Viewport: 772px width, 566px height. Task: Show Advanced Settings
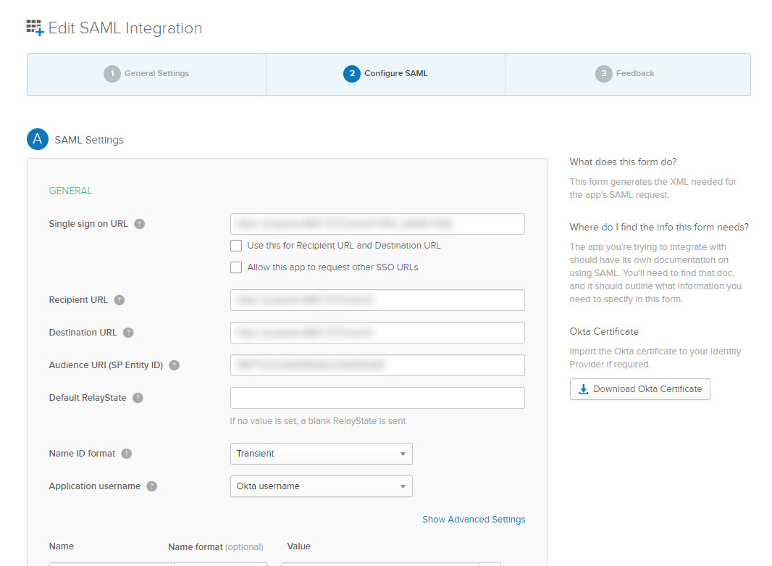click(474, 520)
